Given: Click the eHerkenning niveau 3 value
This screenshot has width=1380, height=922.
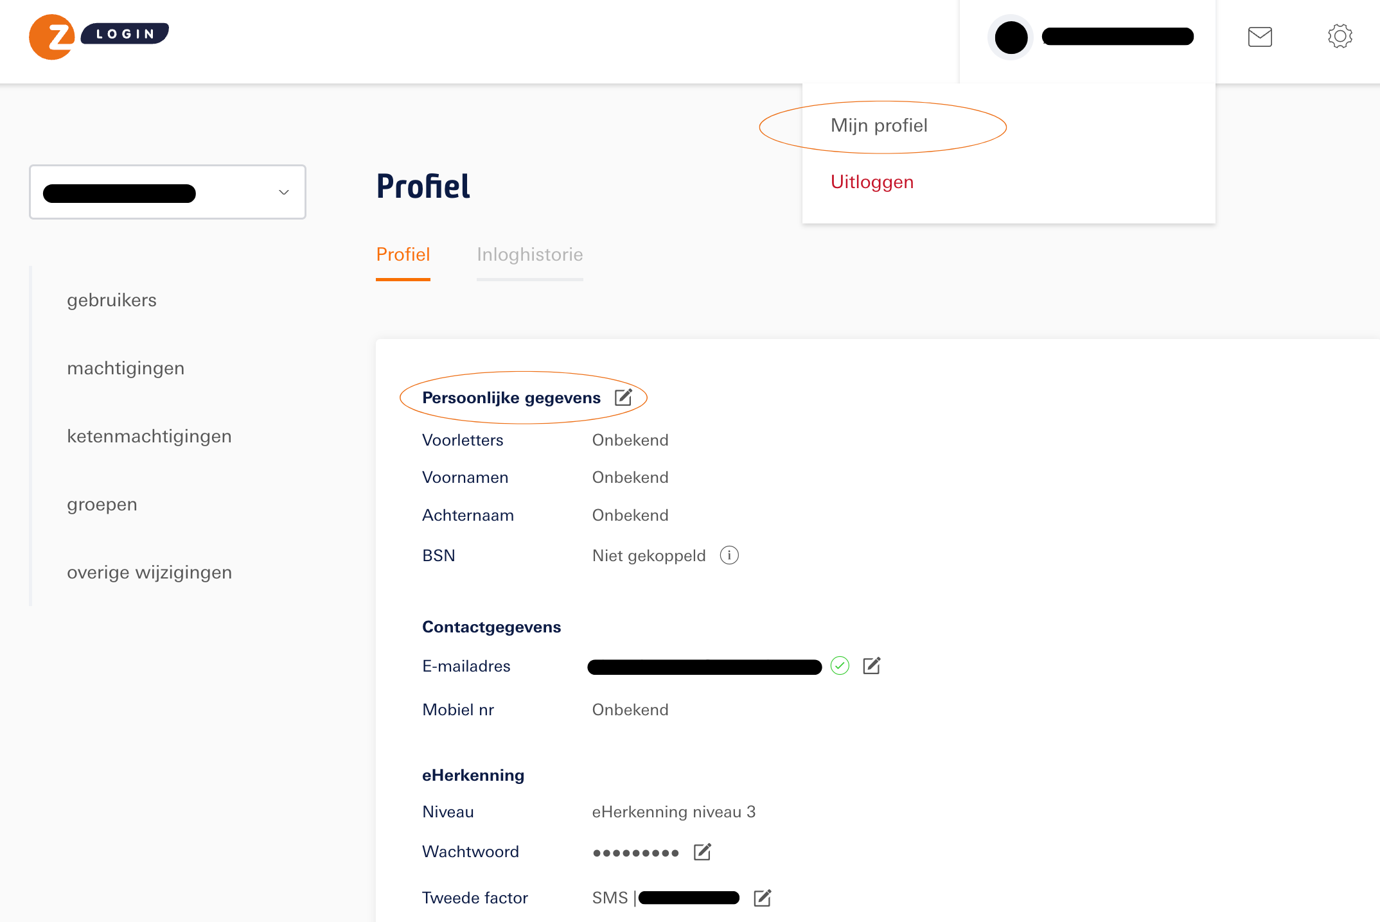Looking at the screenshot, I should point(674,812).
